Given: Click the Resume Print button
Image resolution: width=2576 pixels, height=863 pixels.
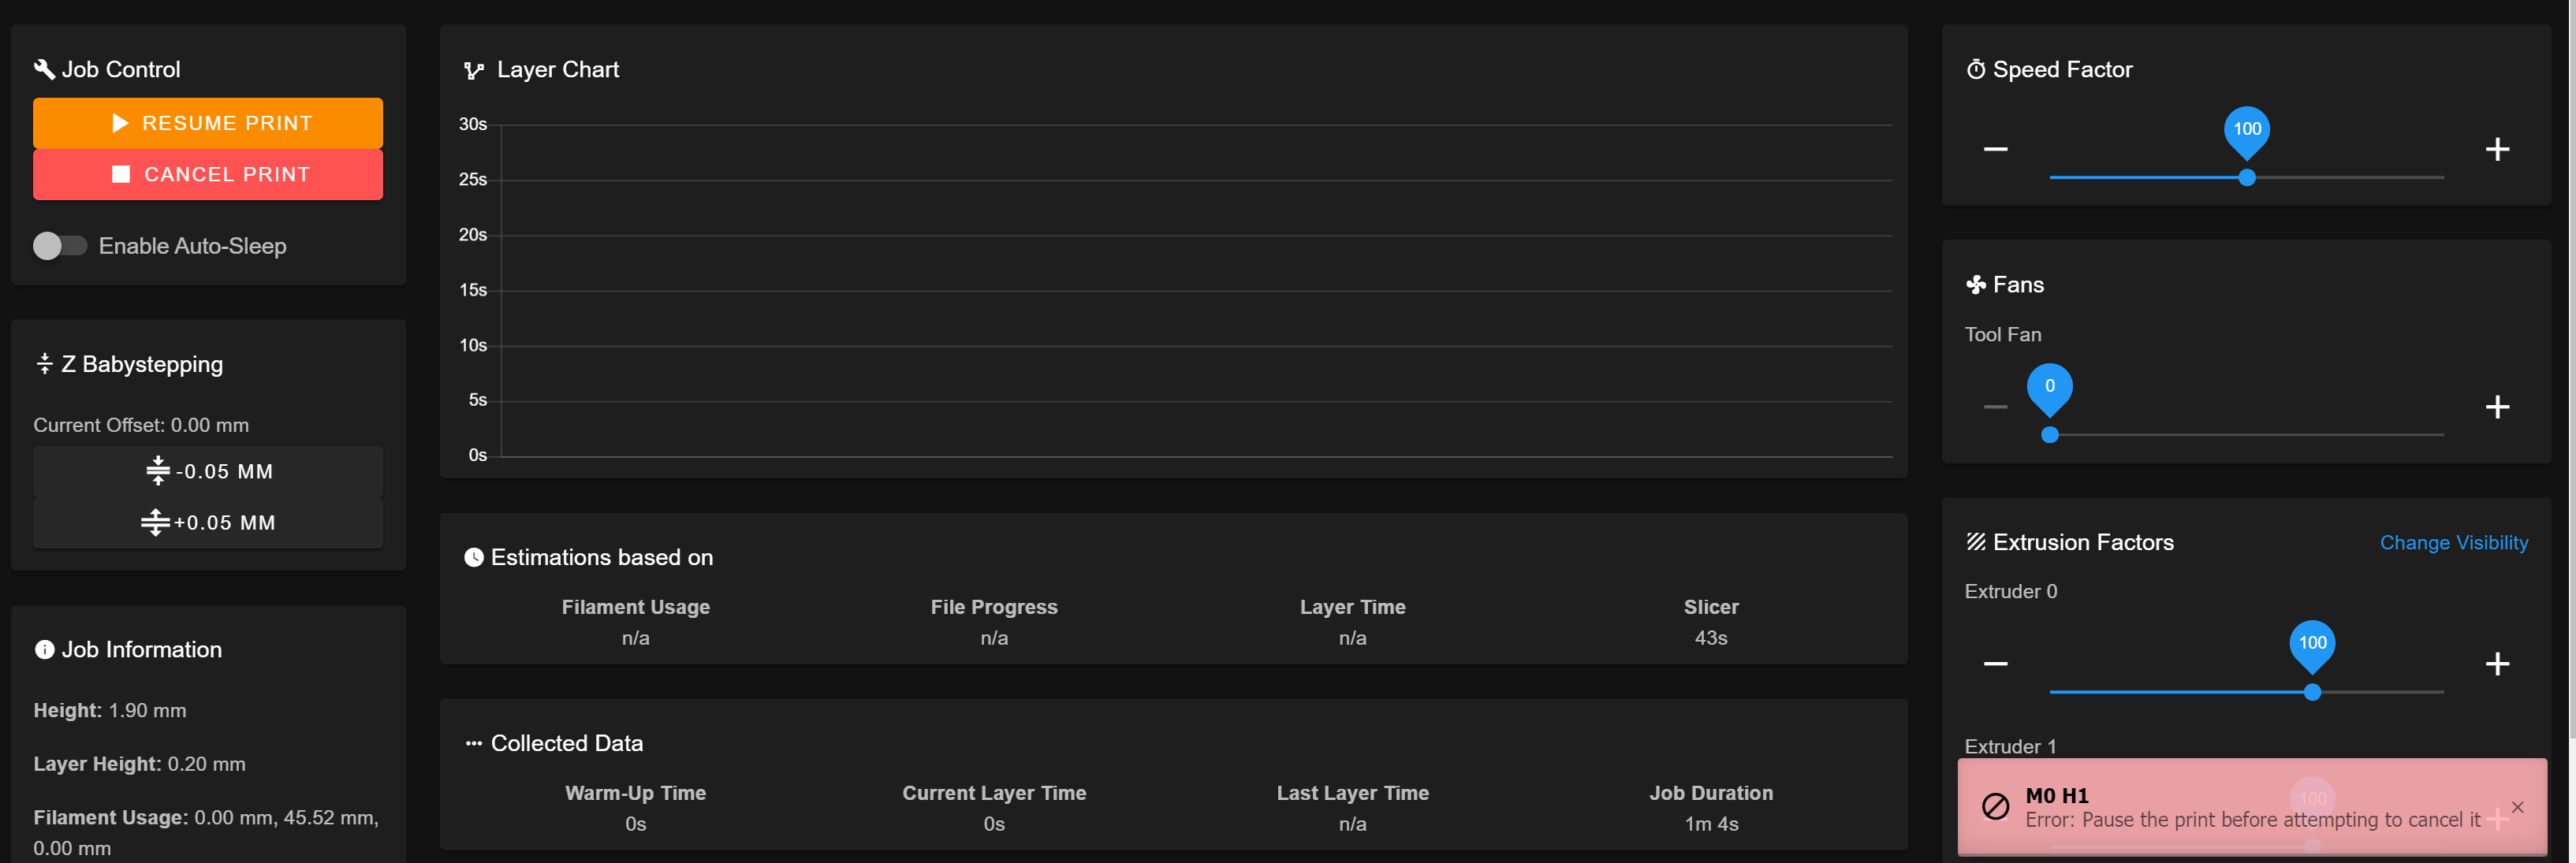Looking at the screenshot, I should 208,123.
